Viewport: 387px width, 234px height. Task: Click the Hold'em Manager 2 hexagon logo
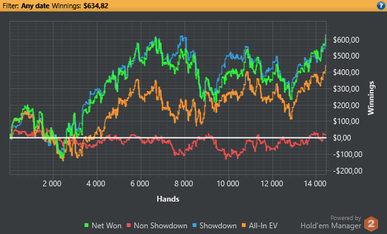pos(371,224)
